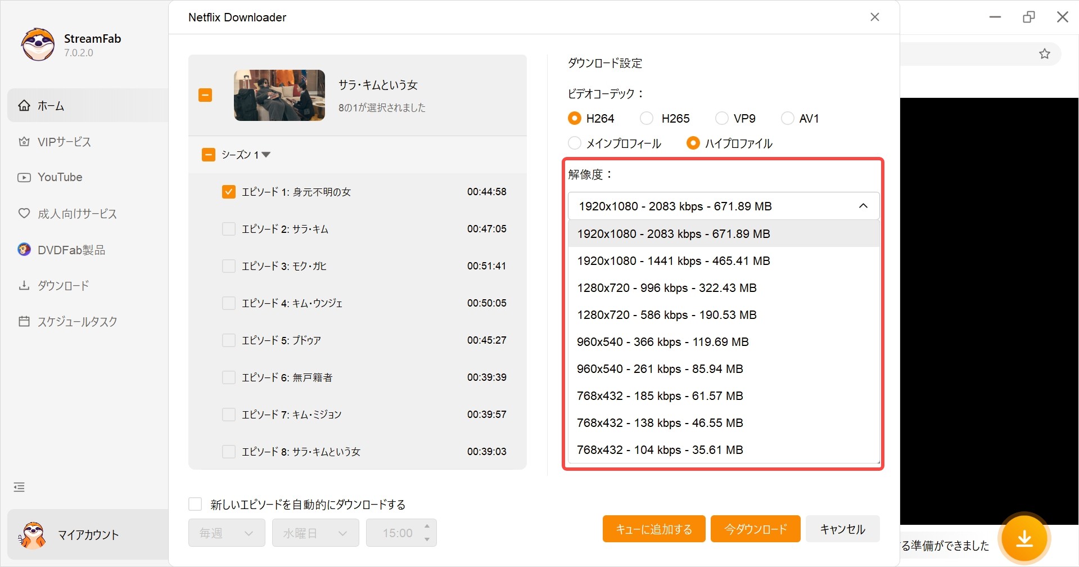Open マイアカウント account button

[88, 534]
